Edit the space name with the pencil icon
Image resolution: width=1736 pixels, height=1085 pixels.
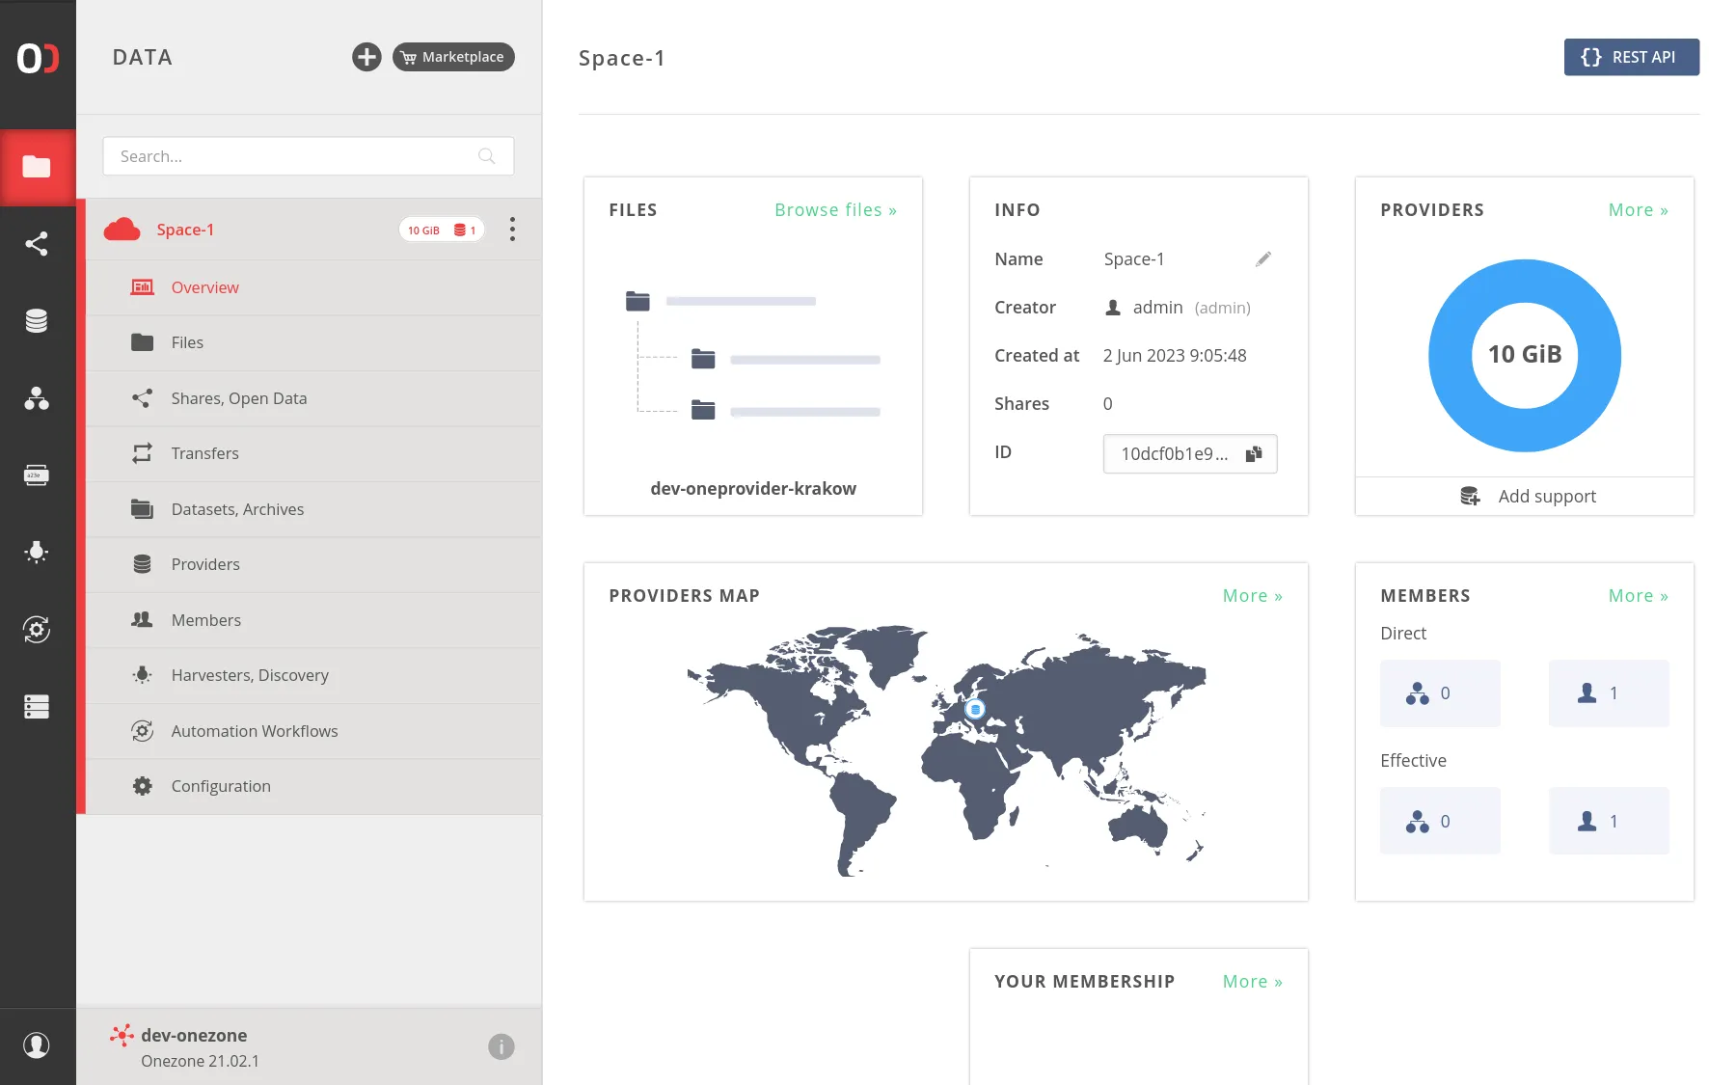click(1263, 258)
